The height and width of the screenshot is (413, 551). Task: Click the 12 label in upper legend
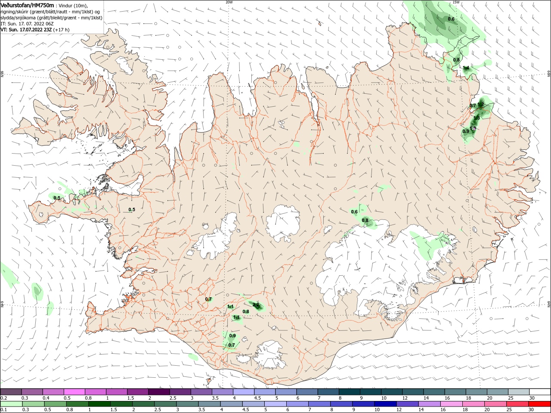coord(405,398)
